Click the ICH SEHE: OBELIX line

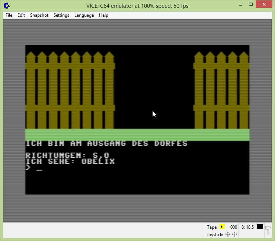[70, 161]
